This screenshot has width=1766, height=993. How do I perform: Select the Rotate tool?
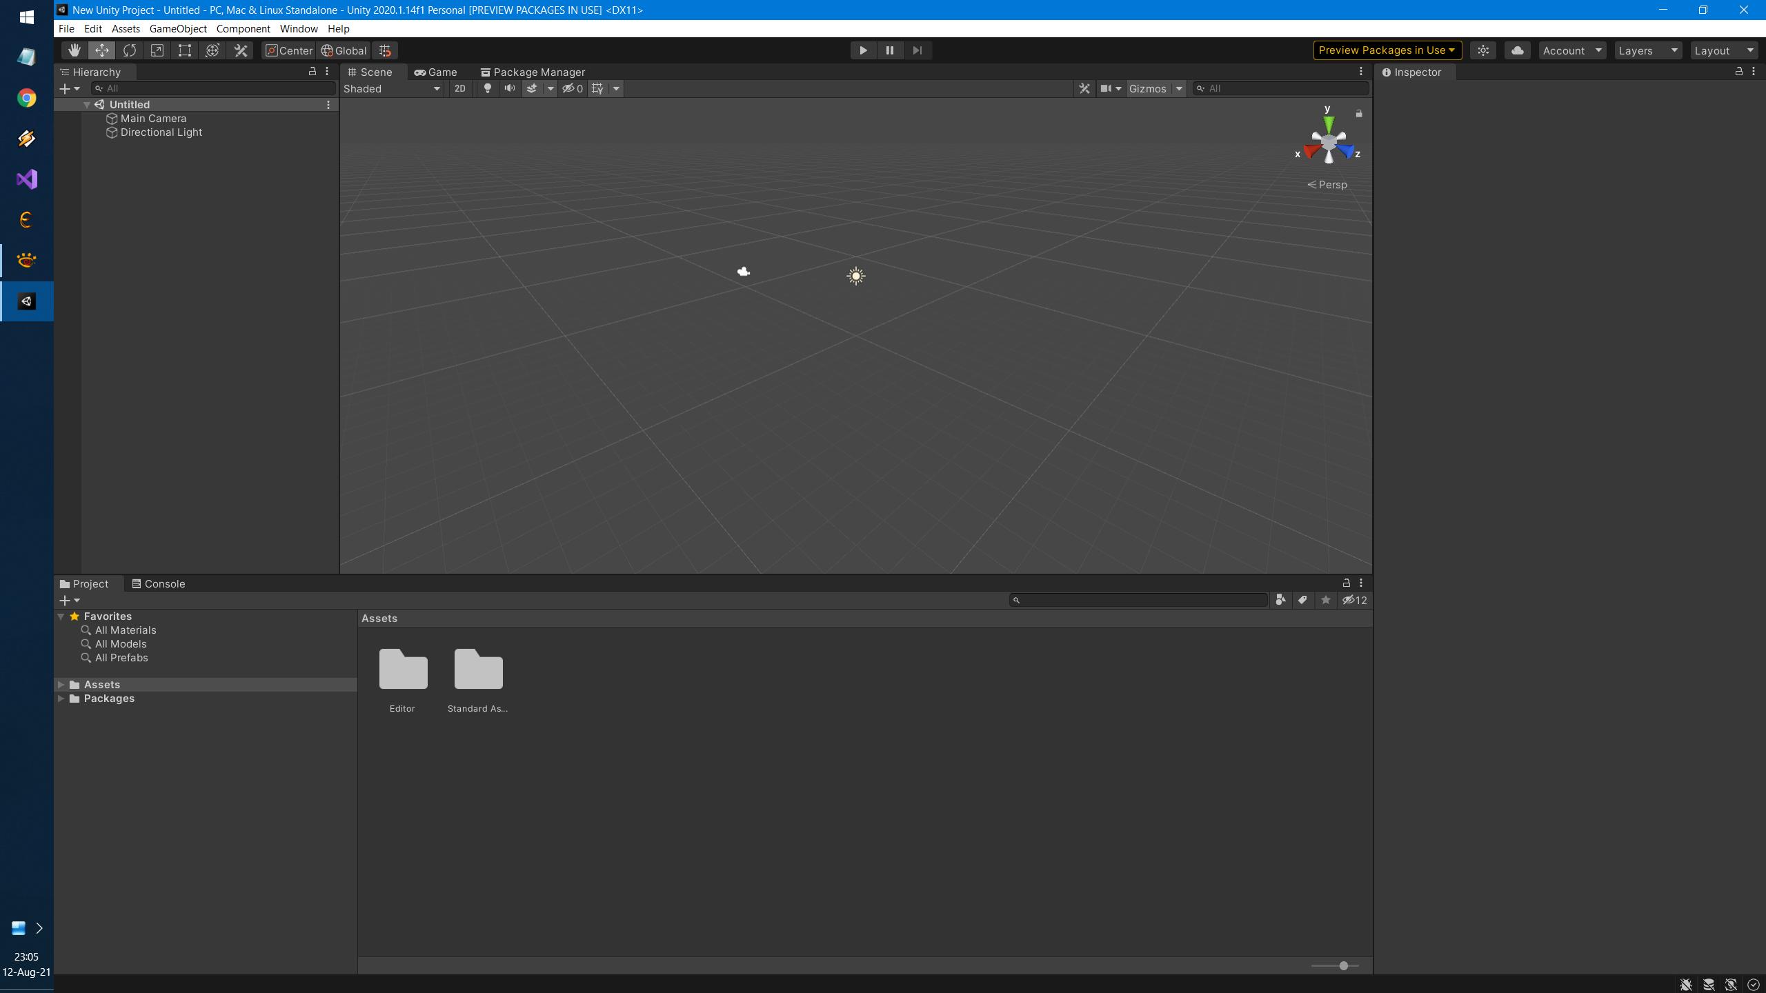(129, 50)
